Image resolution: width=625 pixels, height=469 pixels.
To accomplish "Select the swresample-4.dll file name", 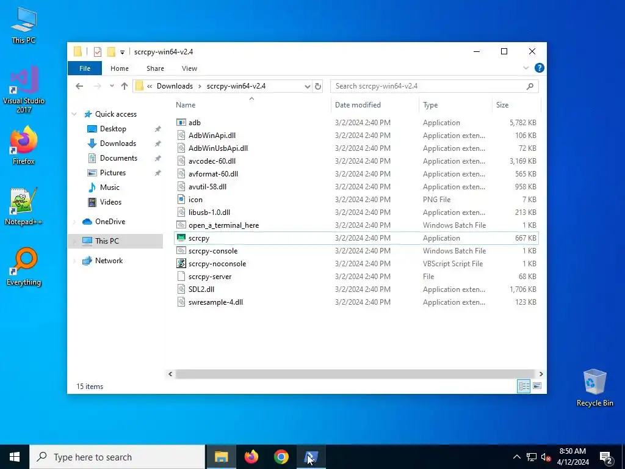I will pyautogui.click(x=215, y=302).
